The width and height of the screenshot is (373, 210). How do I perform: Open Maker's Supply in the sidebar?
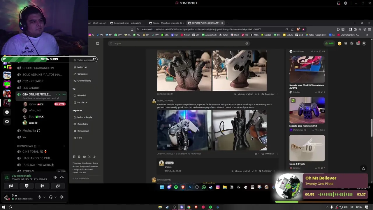[x=85, y=117]
